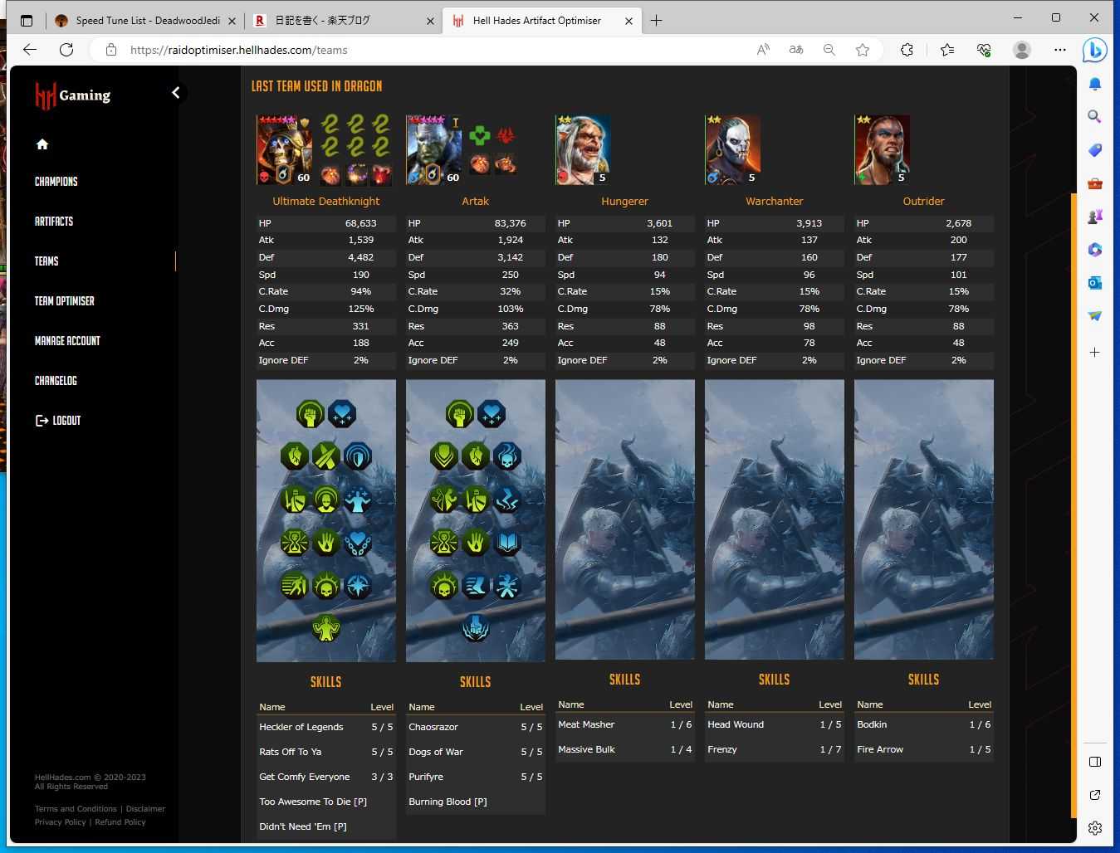The height and width of the screenshot is (853, 1120).
Task: Open the Bing Copilot icon in the browser toolbar
Action: 1094,50
